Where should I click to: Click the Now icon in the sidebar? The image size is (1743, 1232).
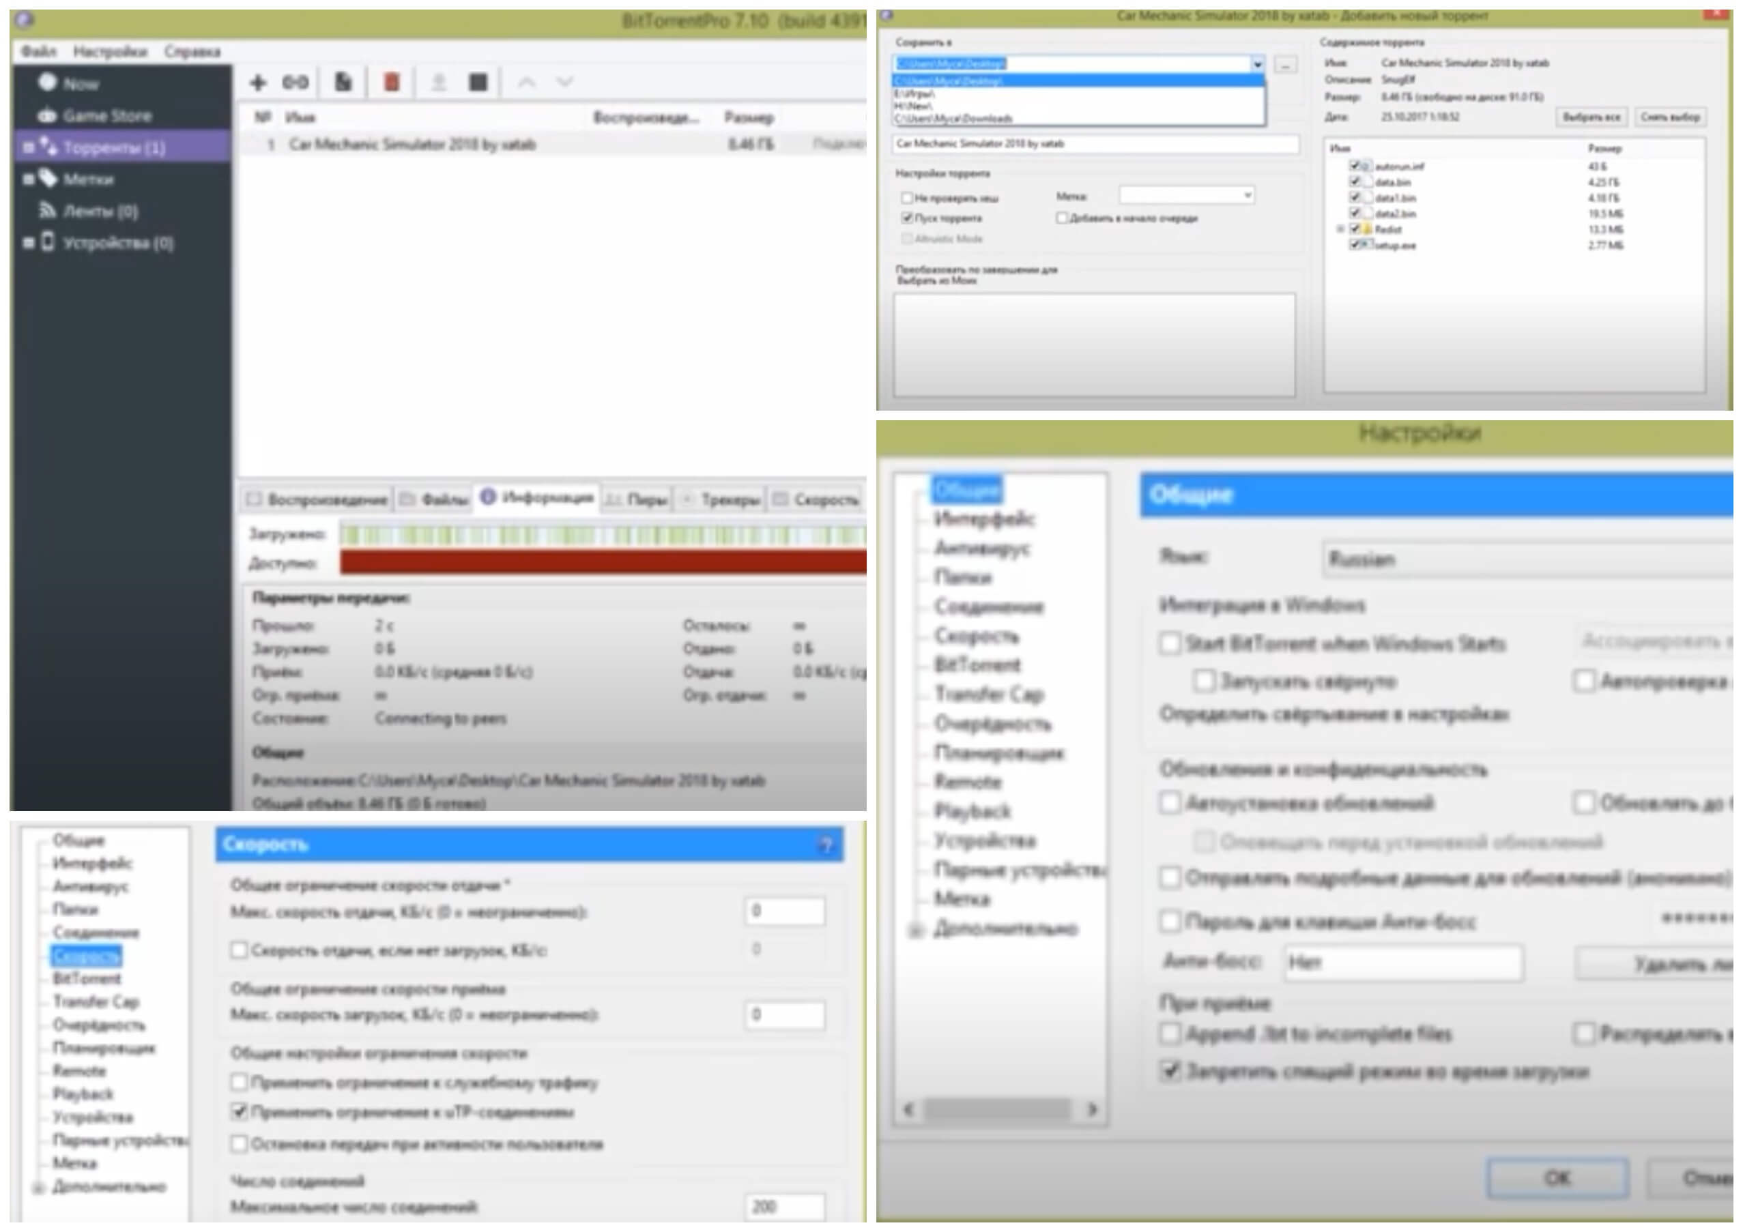(48, 82)
